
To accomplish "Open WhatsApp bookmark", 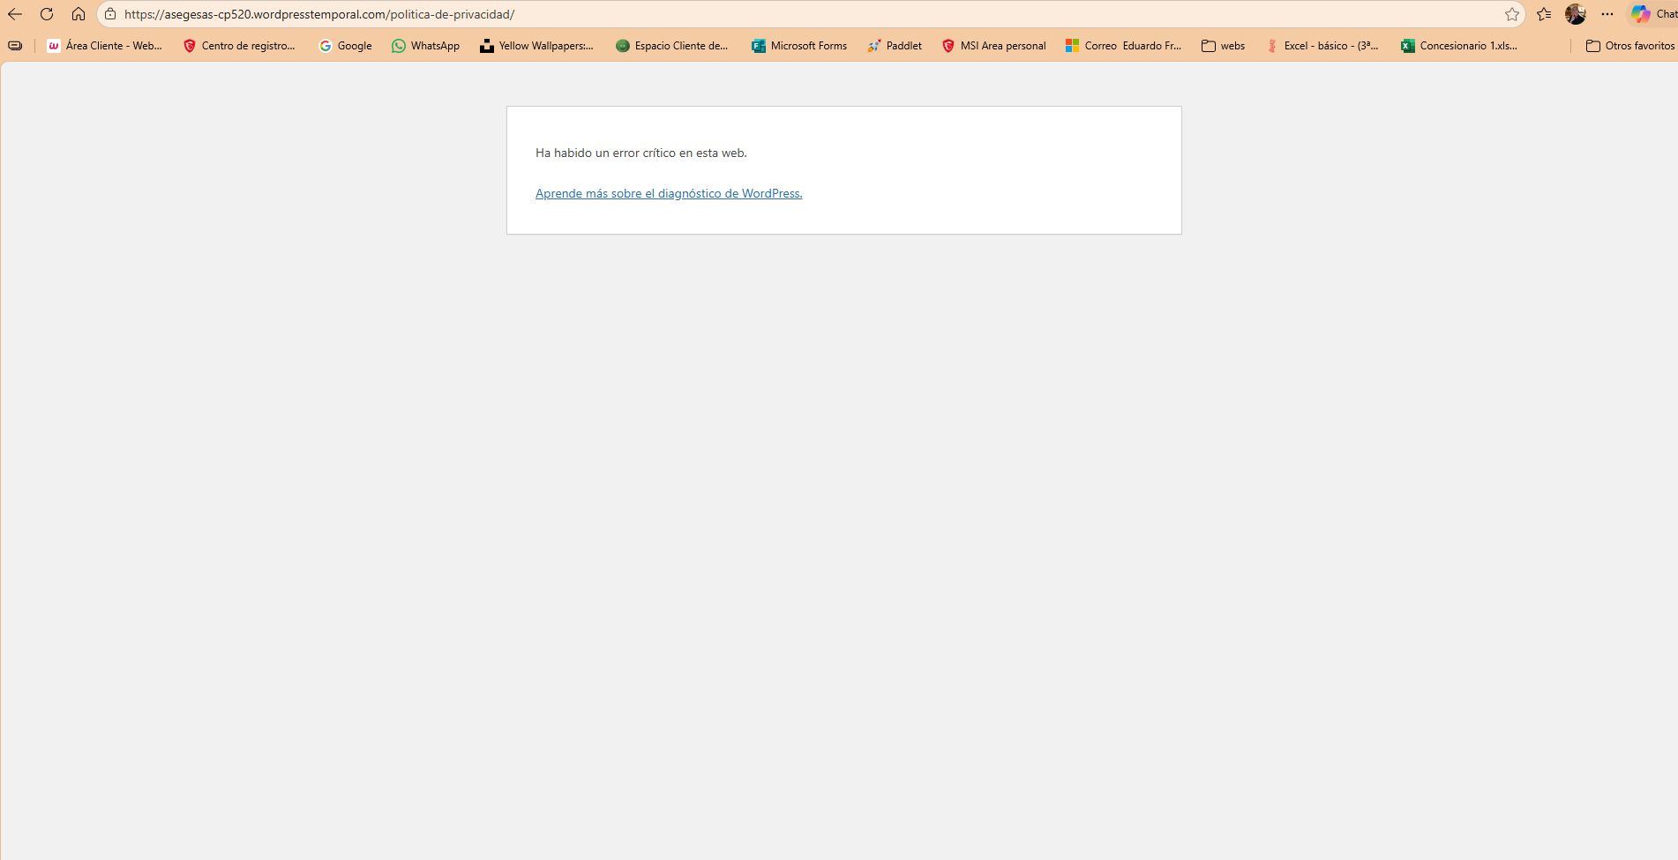I will point(425,46).
